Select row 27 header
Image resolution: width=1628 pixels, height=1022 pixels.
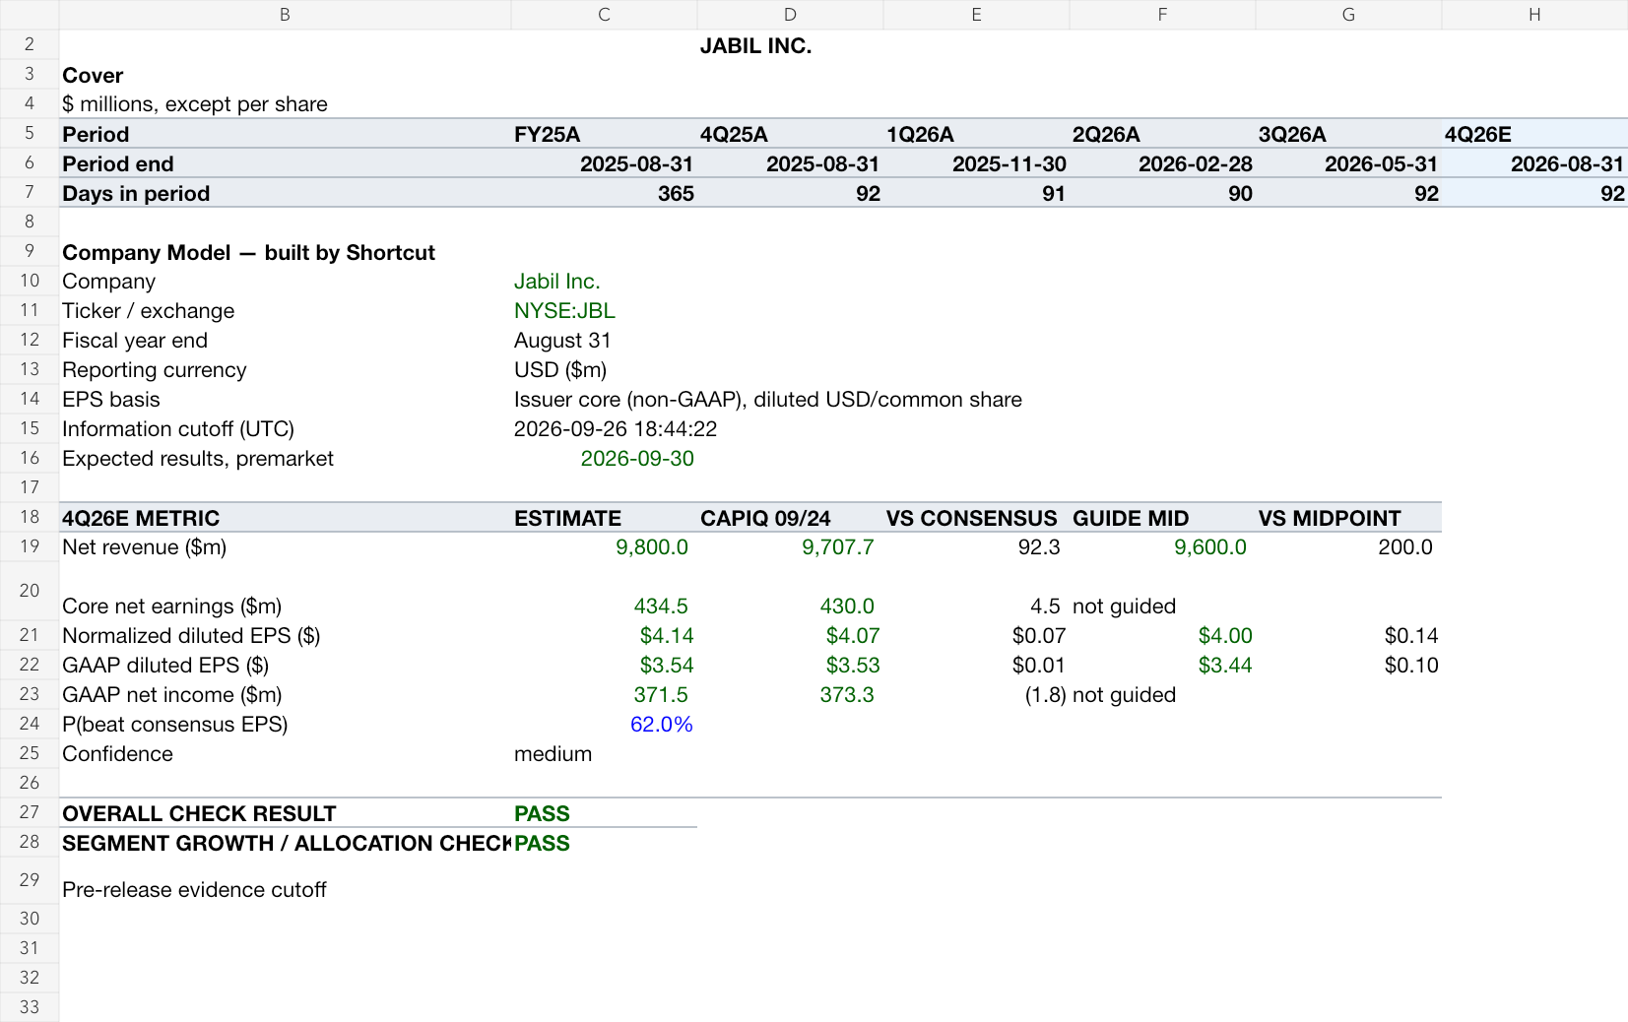coord(30,812)
